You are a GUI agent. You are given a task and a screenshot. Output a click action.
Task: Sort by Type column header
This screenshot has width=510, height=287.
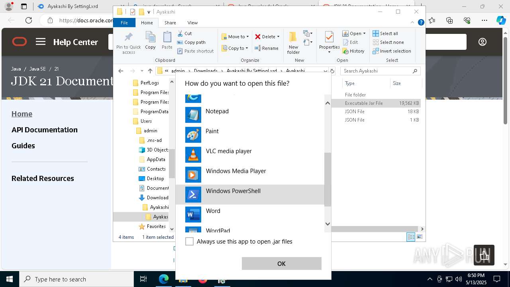(366, 83)
